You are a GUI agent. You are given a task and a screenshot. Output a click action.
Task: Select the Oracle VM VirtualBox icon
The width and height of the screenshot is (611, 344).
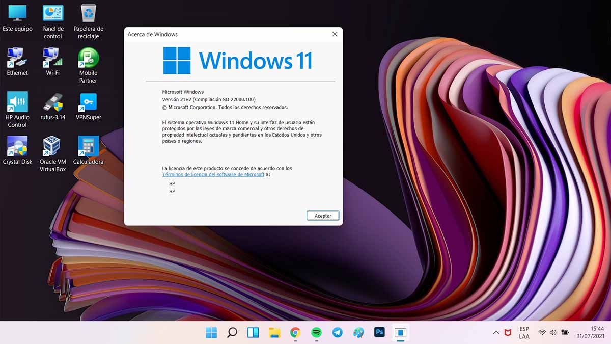click(53, 154)
